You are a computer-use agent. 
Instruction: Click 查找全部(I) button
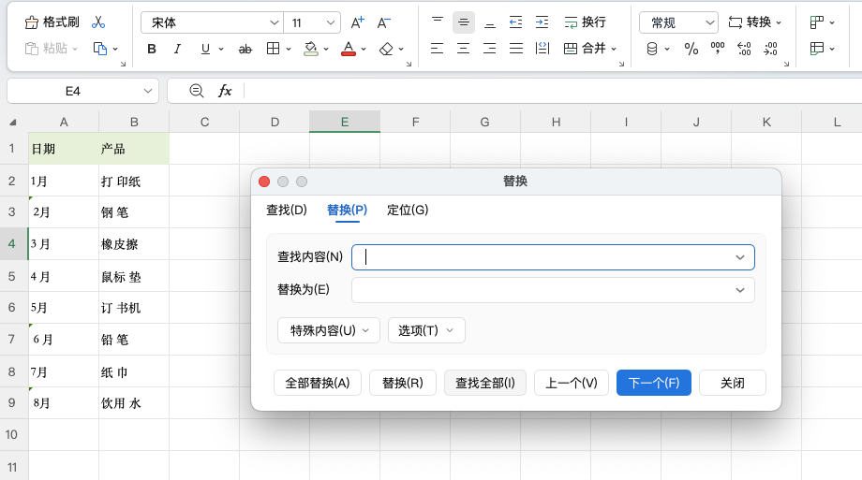(485, 383)
